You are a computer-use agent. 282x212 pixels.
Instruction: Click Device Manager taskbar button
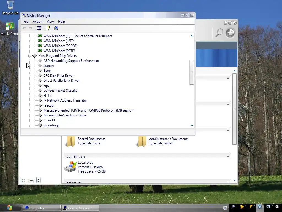click(x=80, y=208)
